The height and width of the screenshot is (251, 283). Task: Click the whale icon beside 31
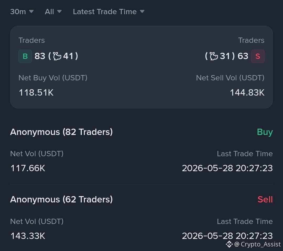pyautogui.click(x=214, y=56)
